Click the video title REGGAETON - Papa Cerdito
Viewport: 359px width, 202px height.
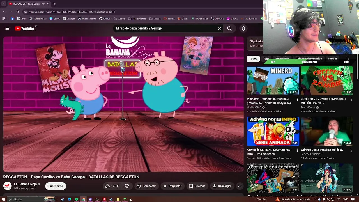71,177
